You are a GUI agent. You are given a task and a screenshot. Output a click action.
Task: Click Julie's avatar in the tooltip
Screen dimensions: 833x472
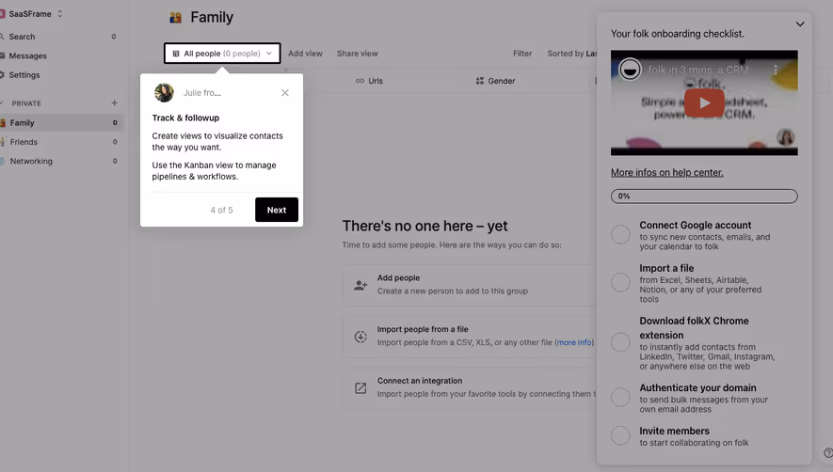[164, 93]
